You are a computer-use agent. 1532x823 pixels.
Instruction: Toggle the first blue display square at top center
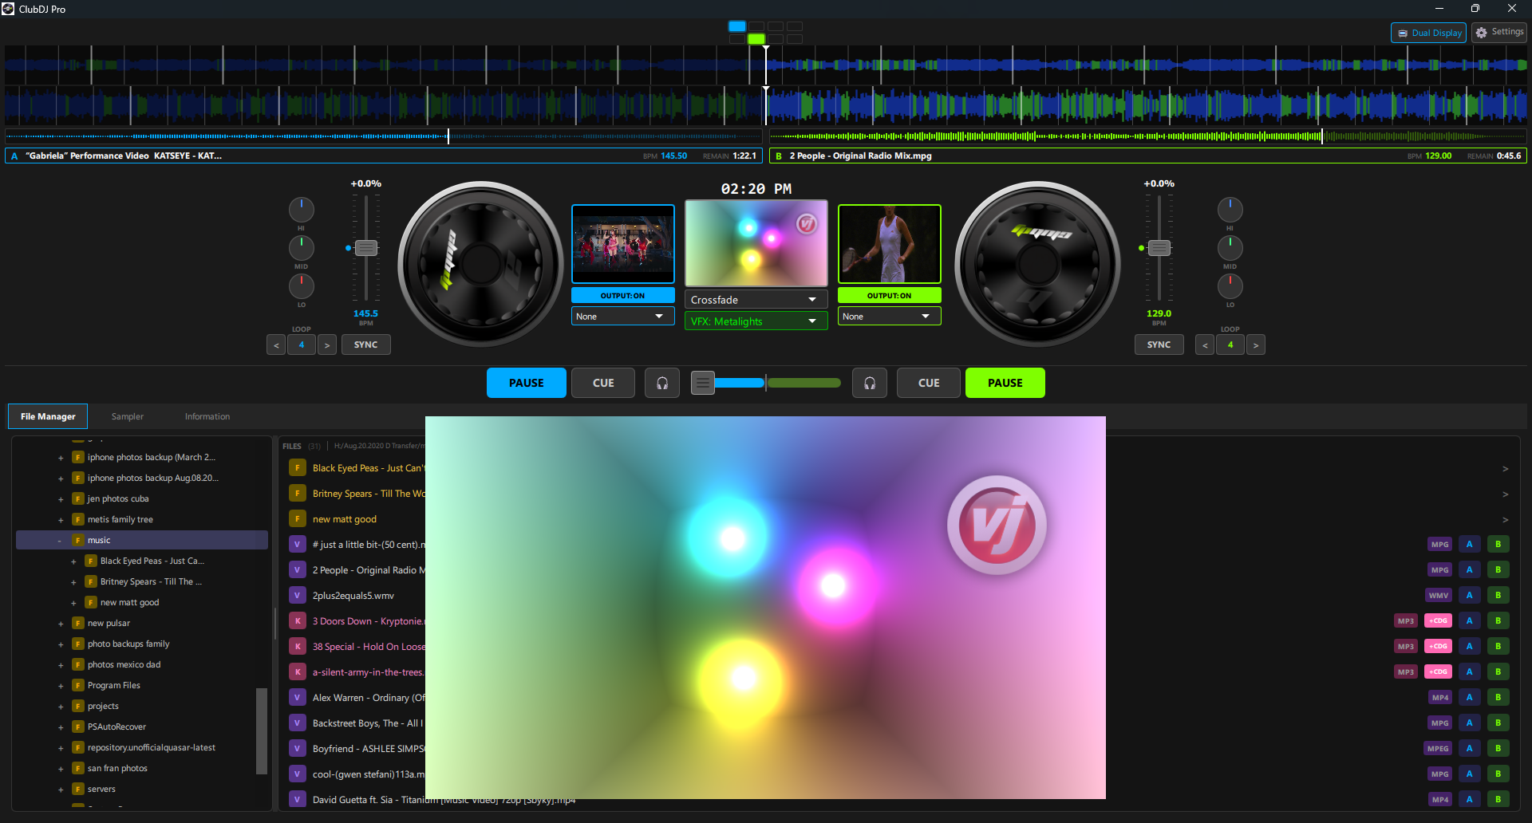pyautogui.click(x=736, y=26)
